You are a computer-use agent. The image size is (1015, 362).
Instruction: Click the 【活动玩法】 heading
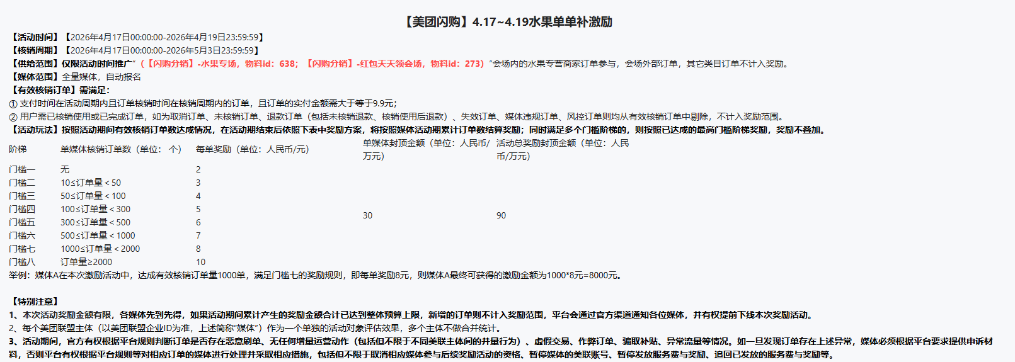click(35, 130)
